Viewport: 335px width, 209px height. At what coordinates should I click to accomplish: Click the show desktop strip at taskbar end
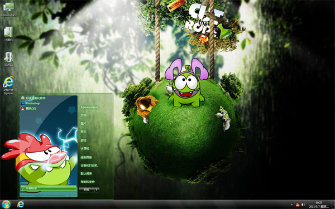point(333,205)
